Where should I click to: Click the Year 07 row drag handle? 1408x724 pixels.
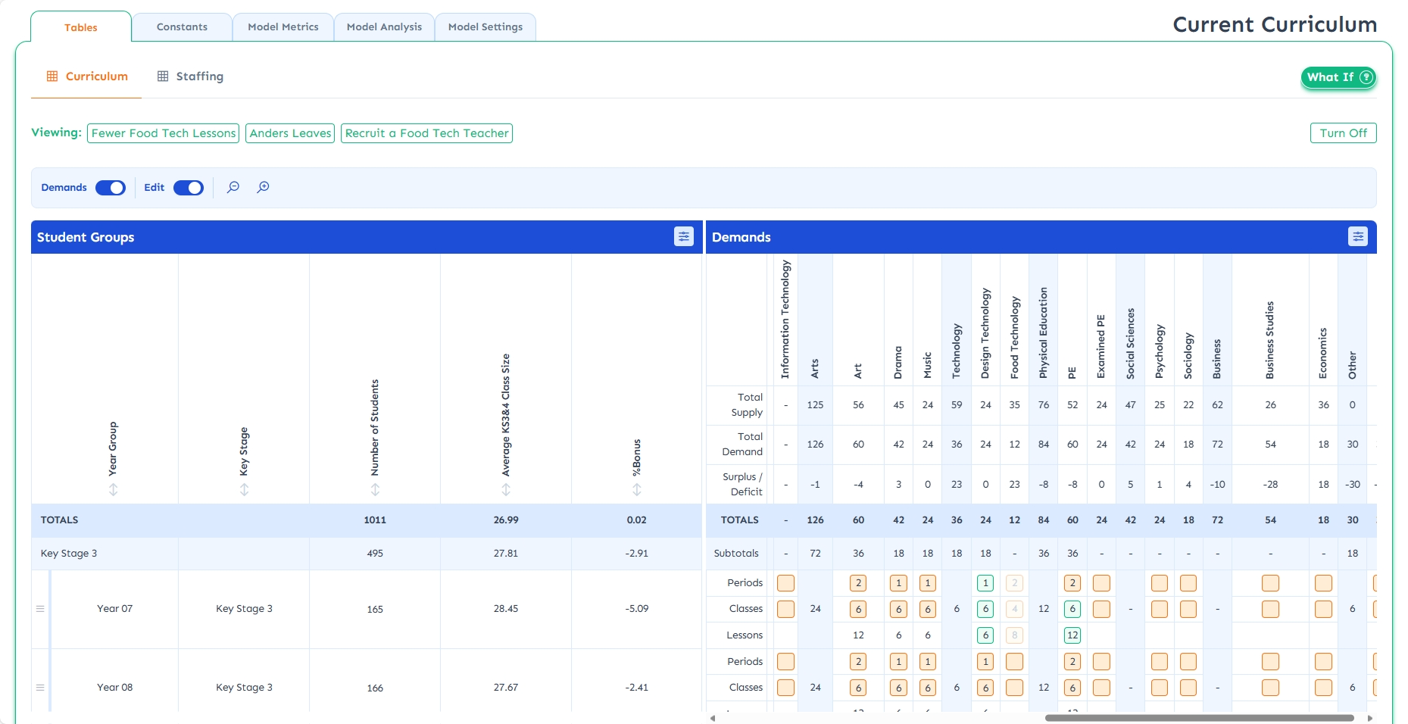[40, 609]
